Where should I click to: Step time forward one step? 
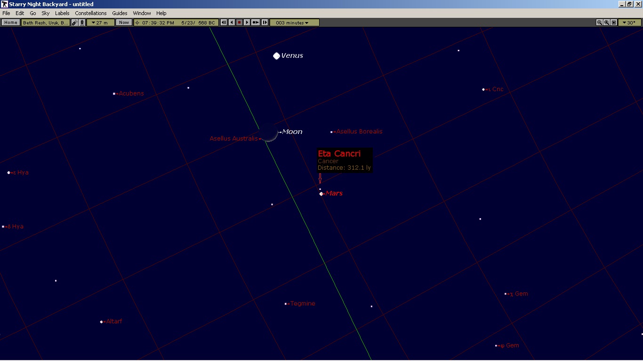point(265,22)
